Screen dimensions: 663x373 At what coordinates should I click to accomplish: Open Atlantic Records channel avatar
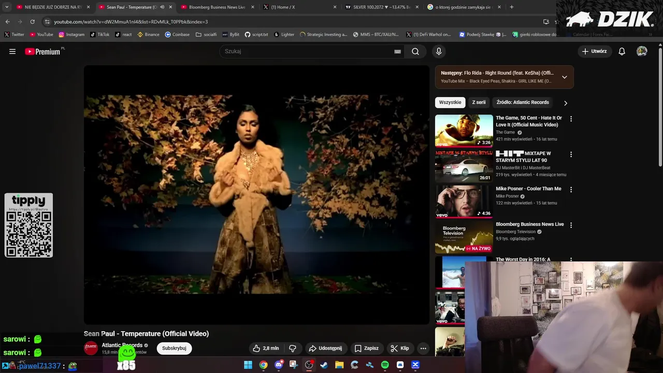coord(91,348)
